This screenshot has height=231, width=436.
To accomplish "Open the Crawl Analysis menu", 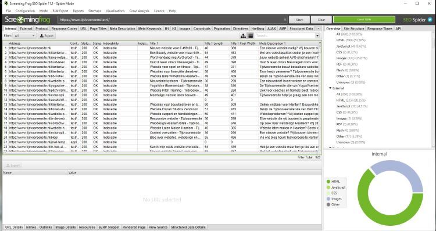I will coord(140,11).
